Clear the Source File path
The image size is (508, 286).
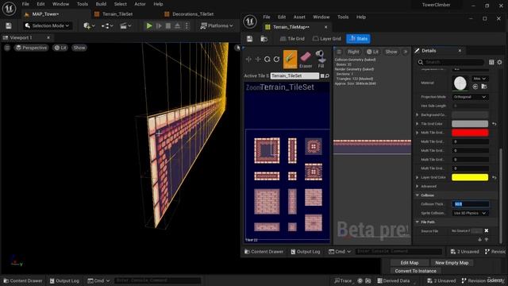coord(487,230)
